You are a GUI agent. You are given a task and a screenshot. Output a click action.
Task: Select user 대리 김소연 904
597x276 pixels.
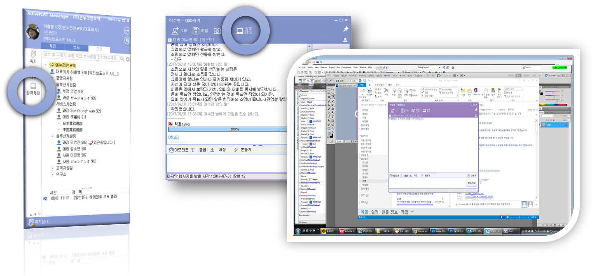71,149
